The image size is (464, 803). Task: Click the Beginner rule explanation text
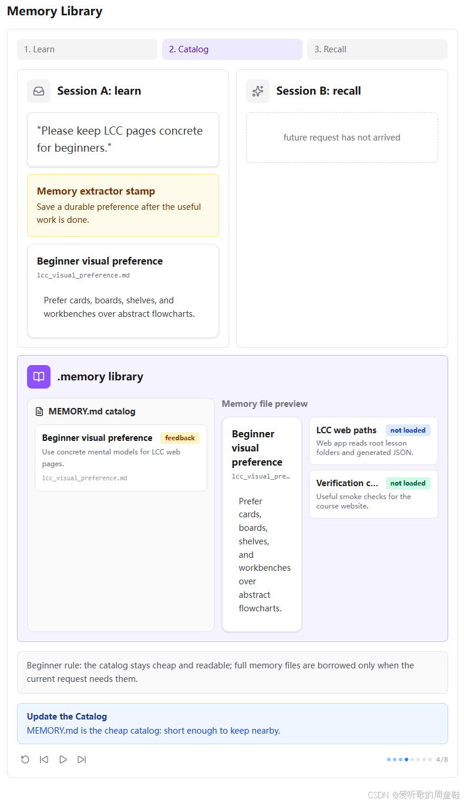(220, 672)
